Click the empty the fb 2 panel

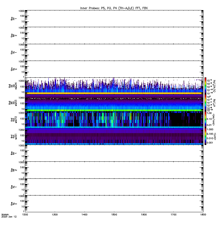[114, 204]
